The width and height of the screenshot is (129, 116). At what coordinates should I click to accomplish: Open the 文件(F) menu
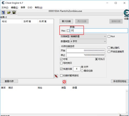click(x=5, y=7)
